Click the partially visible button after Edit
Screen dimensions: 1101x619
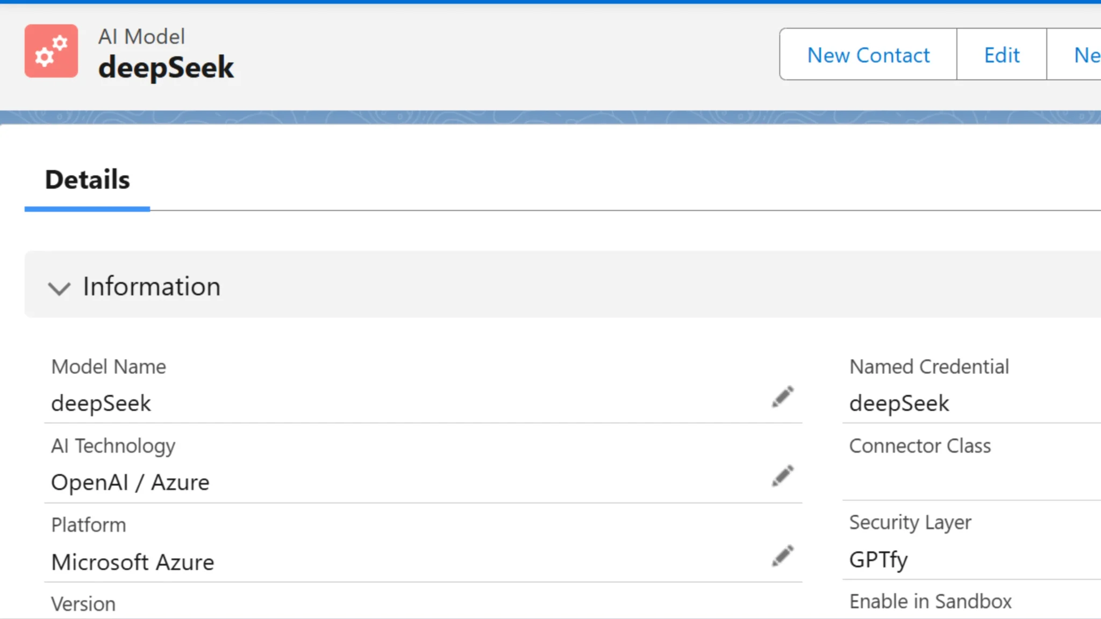pos(1086,54)
